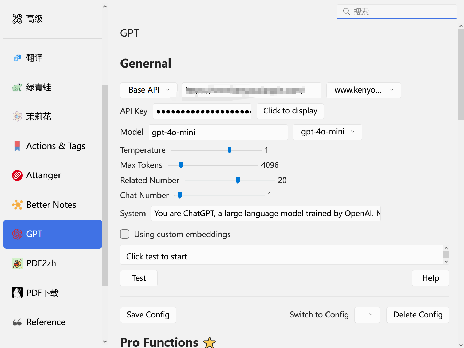Click the test output box showing 'Click test to start'
Image resolution: width=464 pixels, height=348 pixels.
(x=281, y=255)
